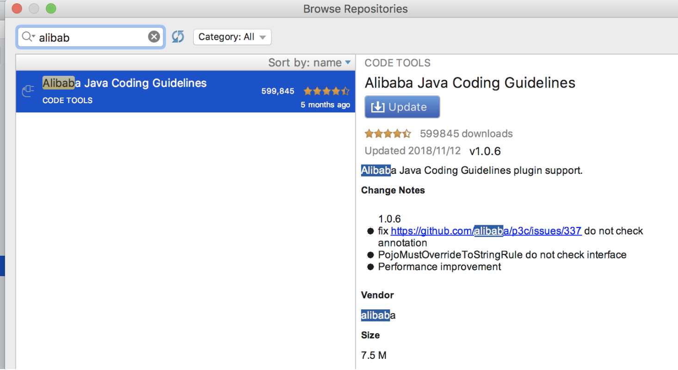Click the PojoMustOverrideToStringRule bullet text
This screenshot has height=370, width=678.
tap(502, 255)
